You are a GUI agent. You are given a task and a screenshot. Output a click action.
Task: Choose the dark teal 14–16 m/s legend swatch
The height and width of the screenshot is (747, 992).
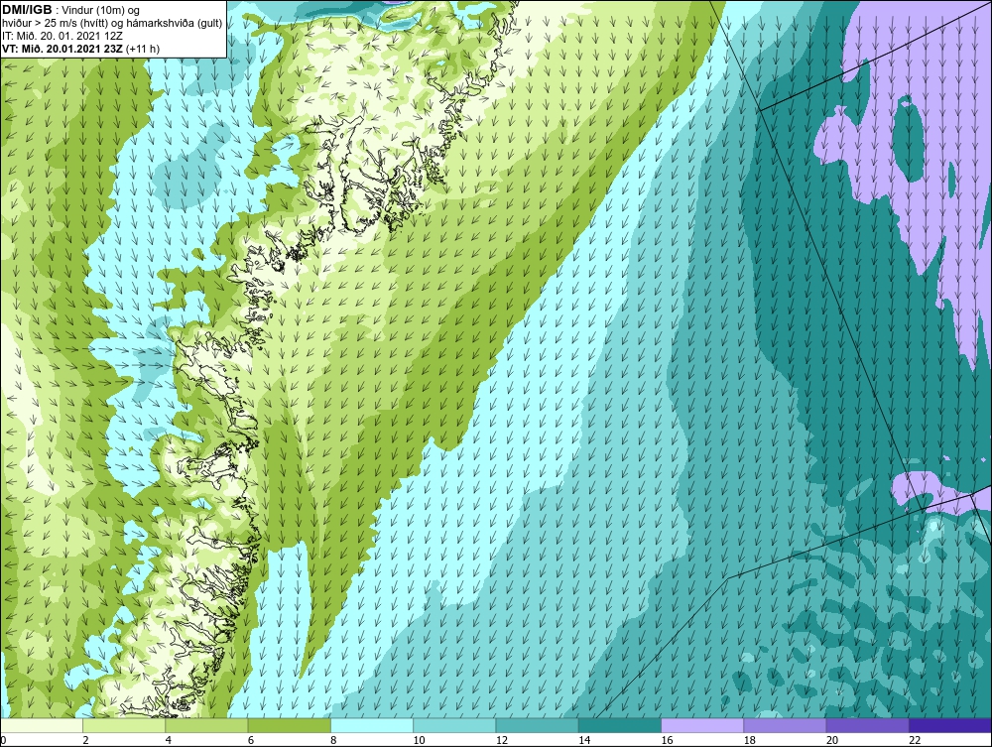tap(620, 725)
